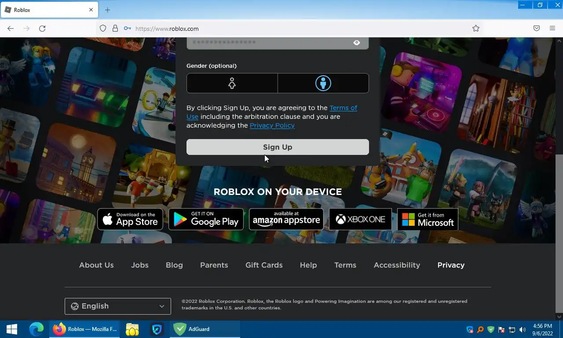563x338 pixels.
Task: Open the AdGuard green shield tray icon
Action: click(x=491, y=330)
